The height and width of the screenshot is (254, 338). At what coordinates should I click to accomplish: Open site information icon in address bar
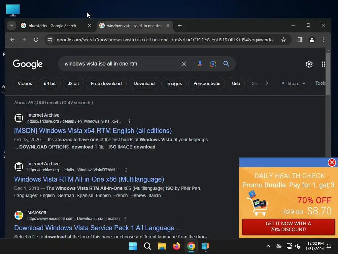50,40
